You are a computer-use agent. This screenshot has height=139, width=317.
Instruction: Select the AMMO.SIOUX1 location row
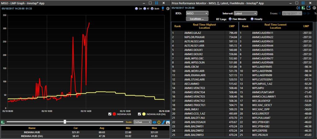pyautogui.click(x=205, y=50)
